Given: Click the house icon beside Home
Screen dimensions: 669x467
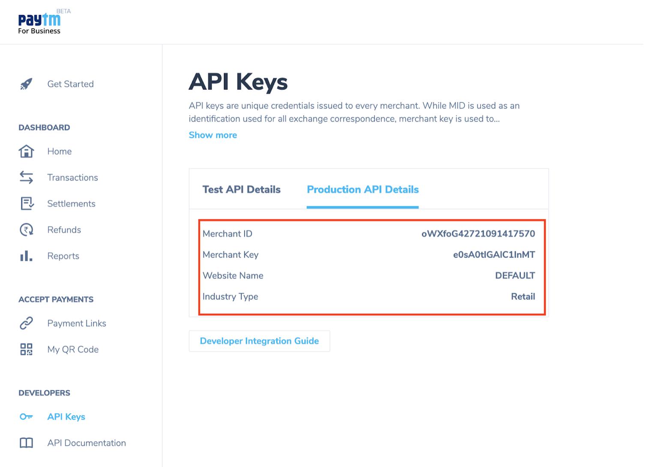Looking at the screenshot, I should point(26,151).
